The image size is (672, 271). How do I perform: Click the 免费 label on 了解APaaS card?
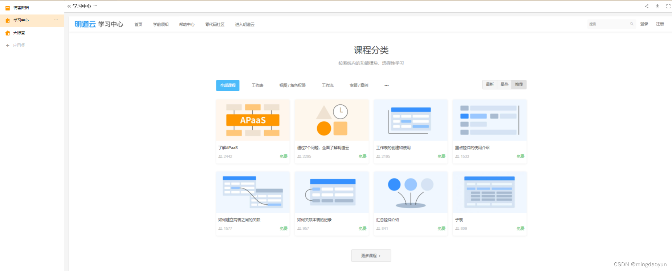(284, 157)
